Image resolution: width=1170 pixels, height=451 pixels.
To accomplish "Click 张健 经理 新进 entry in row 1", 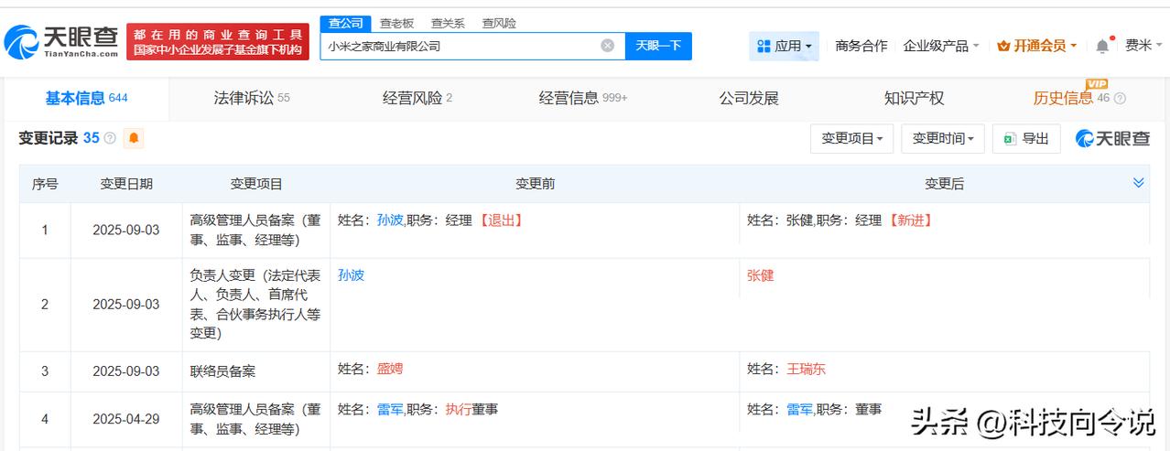I will [840, 220].
